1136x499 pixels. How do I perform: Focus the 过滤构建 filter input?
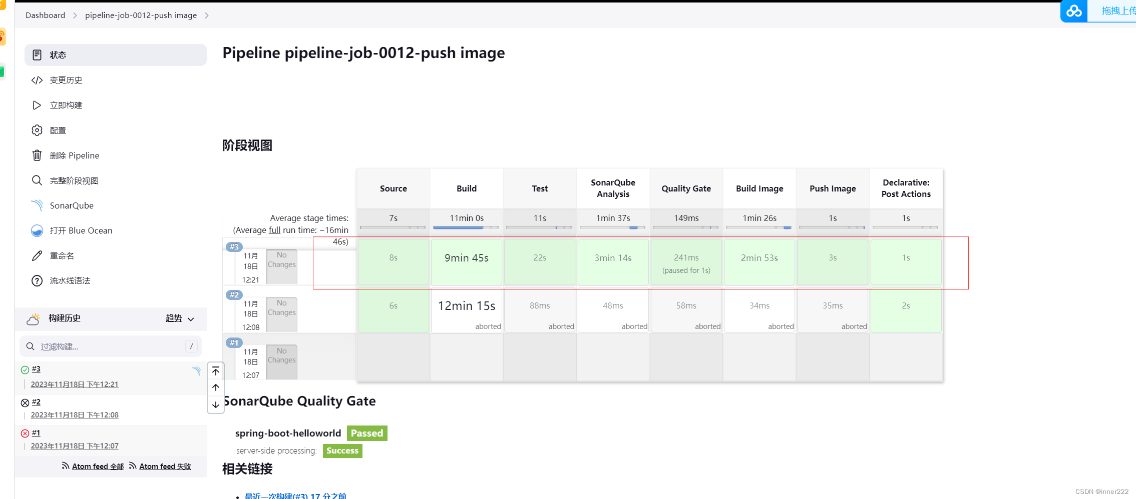coord(111,346)
